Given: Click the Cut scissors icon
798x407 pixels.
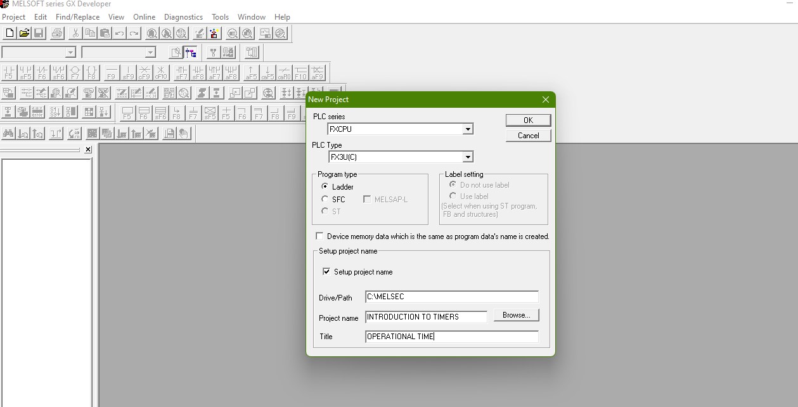Looking at the screenshot, I should [x=75, y=34].
